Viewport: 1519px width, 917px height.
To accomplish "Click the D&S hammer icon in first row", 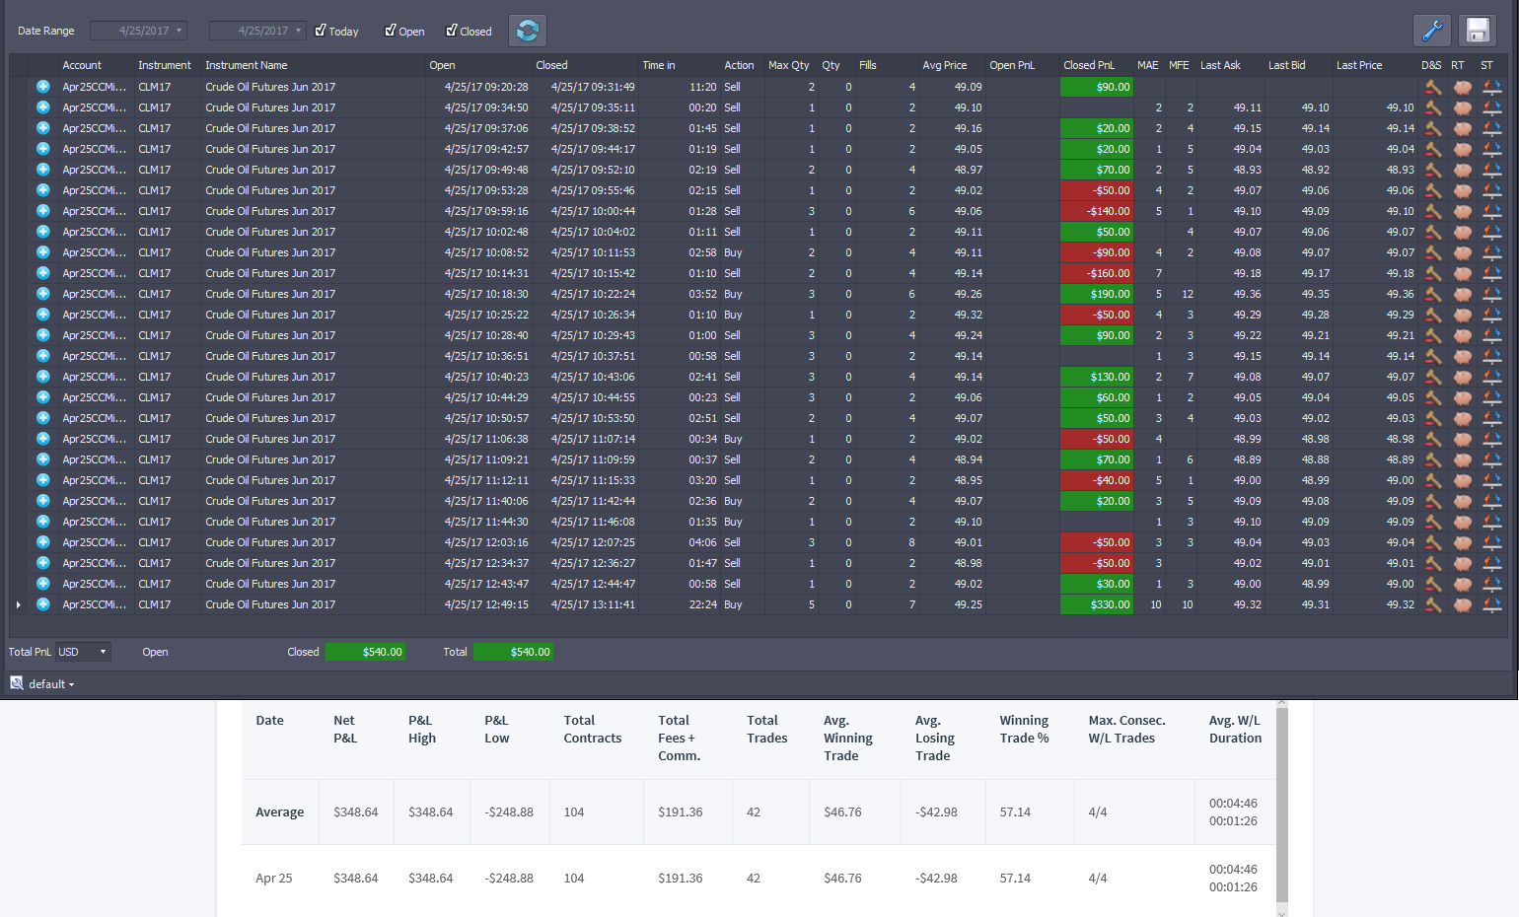I will [1432, 87].
